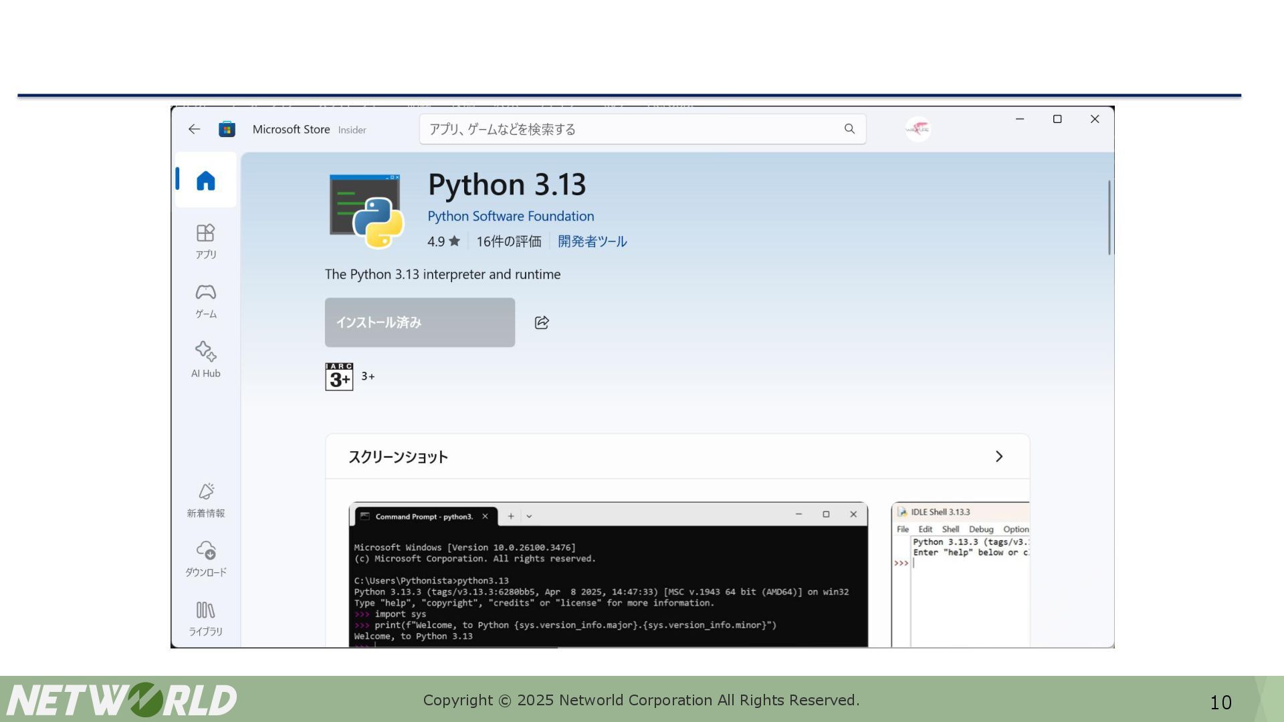Open the 開発者ツール category link

pyautogui.click(x=592, y=241)
